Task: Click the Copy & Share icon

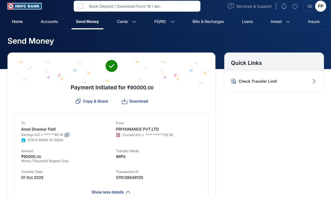Action: [78, 101]
